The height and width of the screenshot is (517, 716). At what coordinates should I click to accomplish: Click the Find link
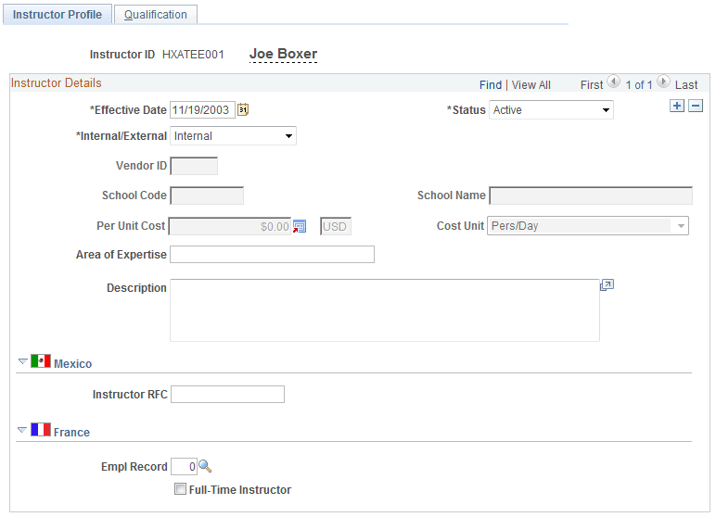(x=491, y=85)
